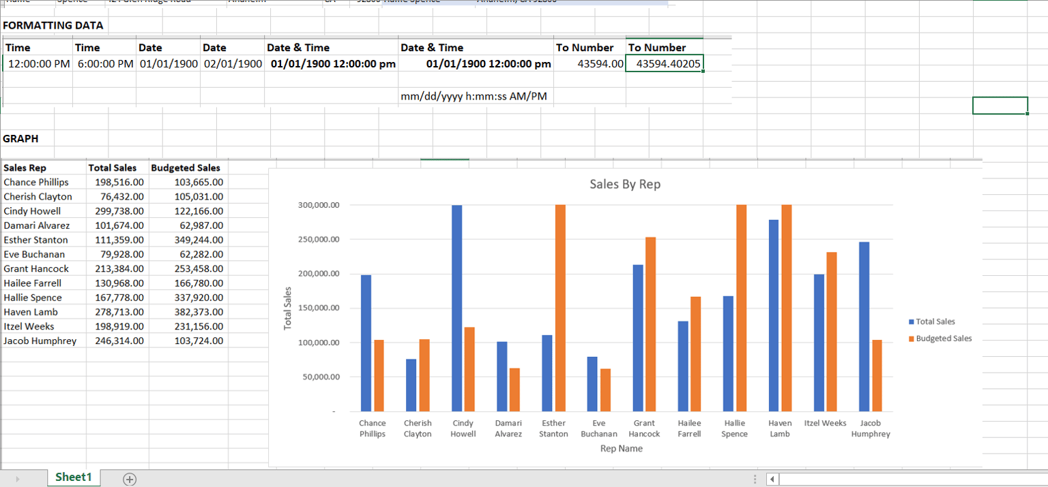Select the Hailee Farrell name cell
The height and width of the screenshot is (487, 1048).
(x=44, y=283)
